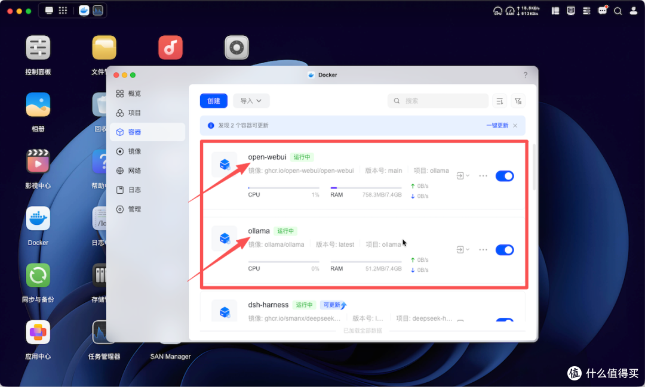Click the 创建 create button

coord(214,101)
